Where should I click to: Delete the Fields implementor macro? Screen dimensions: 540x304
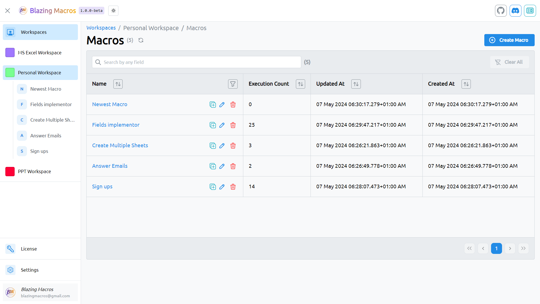click(233, 125)
